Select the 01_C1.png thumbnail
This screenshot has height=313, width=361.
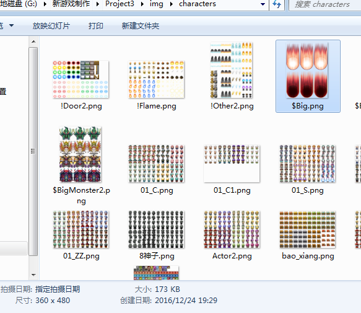(232, 164)
